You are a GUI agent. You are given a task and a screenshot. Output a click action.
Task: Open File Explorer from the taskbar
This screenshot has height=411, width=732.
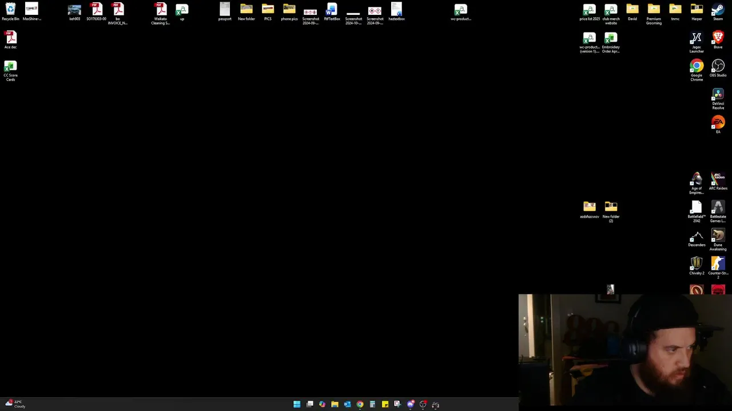click(335, 404)
